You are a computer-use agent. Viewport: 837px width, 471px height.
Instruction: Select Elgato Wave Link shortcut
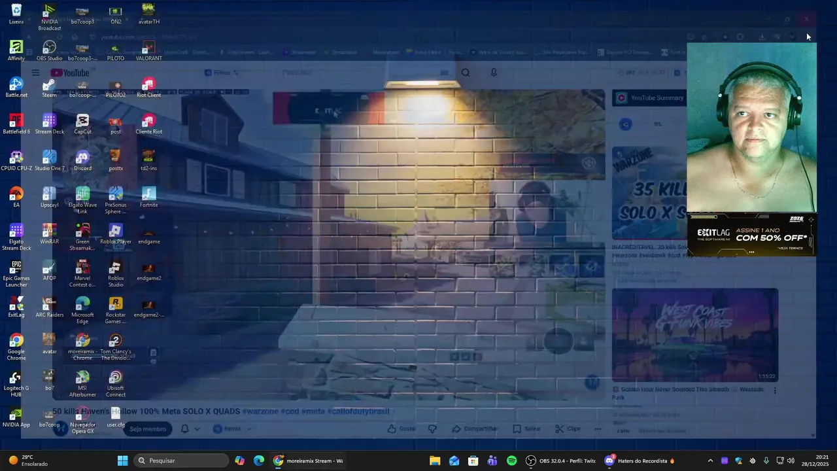pos(82,200)
